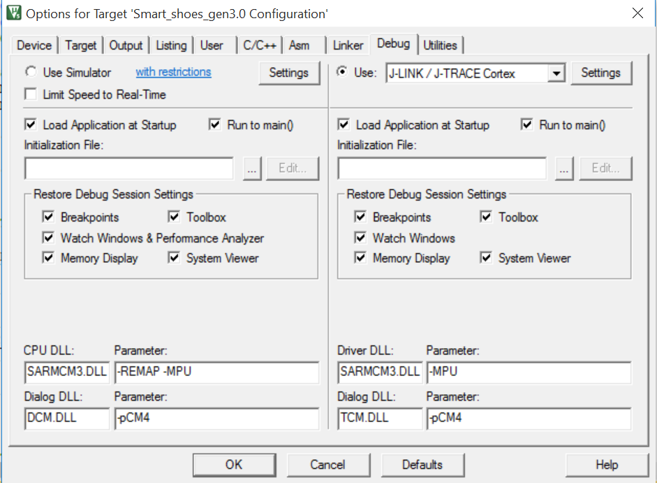This screenshot has height=483, width=657.
Task: Toggle J-LINK Watch Windows checkbox
Action: [360, 238]
